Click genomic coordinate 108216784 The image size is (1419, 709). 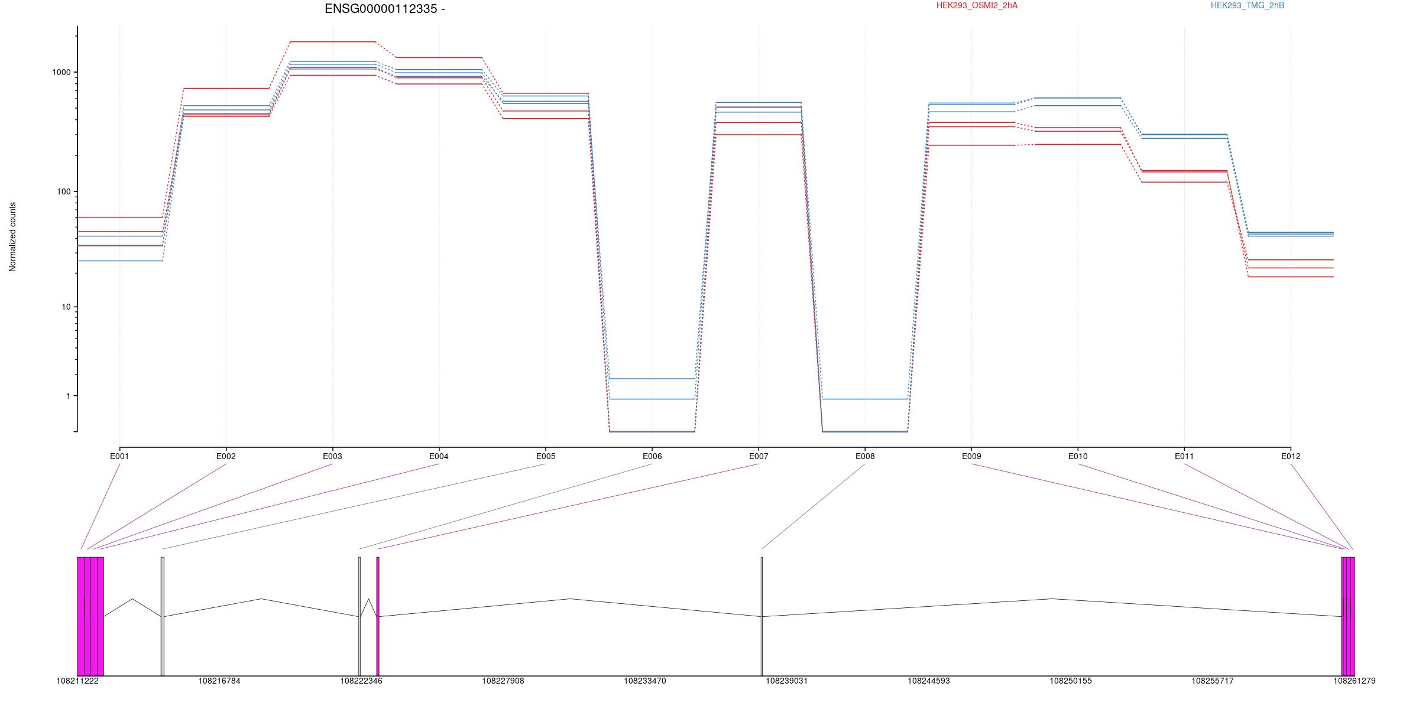[x=219, y=681]
